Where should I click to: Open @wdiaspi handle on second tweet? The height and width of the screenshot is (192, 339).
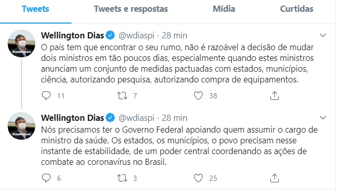coord(137,118)
